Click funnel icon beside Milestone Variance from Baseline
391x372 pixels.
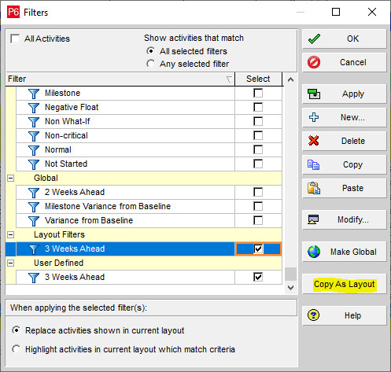tap(34, 207)
